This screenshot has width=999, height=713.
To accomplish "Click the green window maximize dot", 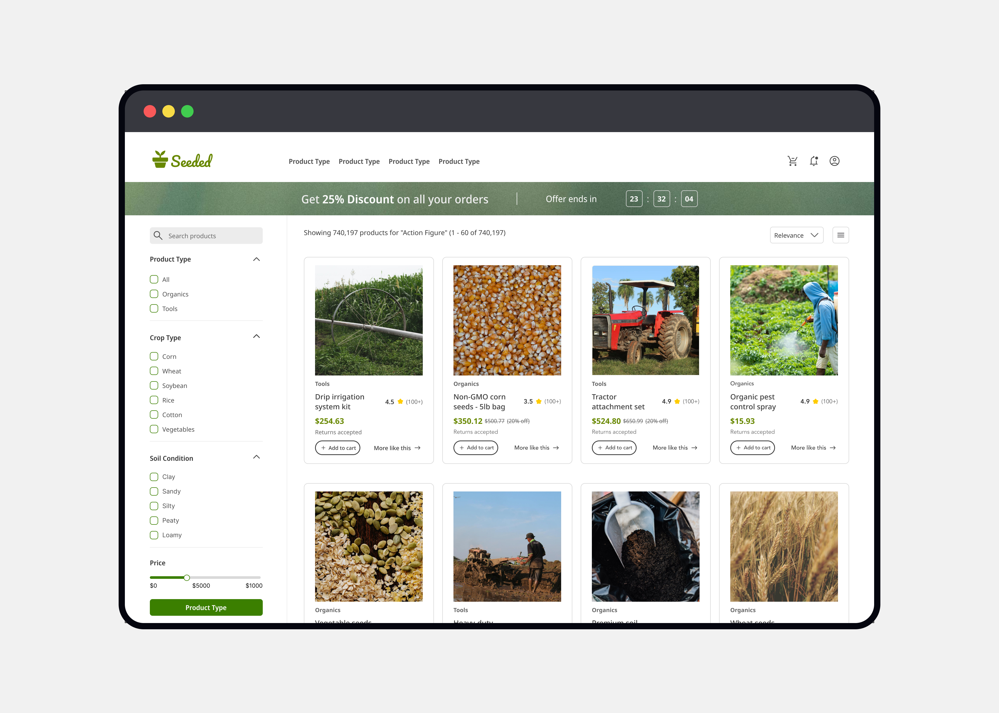I will (x=188, y=111).
